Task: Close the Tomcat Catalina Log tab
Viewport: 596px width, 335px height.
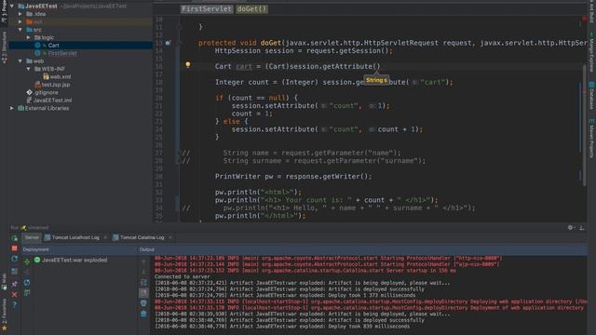Action: pyautogui.click(x=170, y=238)
